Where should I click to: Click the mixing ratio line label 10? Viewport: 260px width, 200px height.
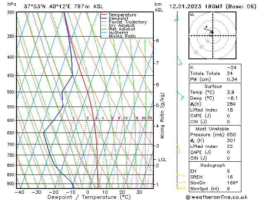click(126, 118)
